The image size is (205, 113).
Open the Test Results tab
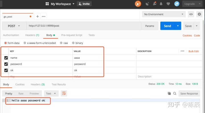click(59, 84)
